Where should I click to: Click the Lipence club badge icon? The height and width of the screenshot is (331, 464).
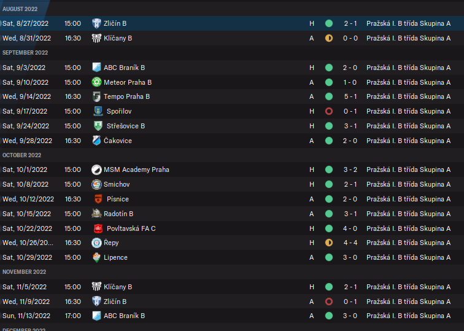pyautogui.click(x=96, y=257)
